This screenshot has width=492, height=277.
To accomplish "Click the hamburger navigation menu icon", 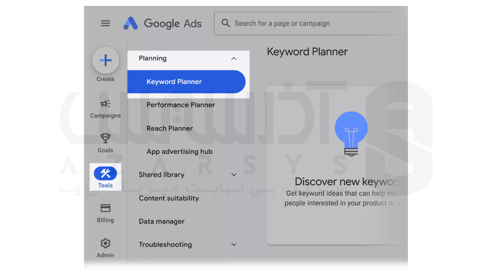I will (105, 23).
